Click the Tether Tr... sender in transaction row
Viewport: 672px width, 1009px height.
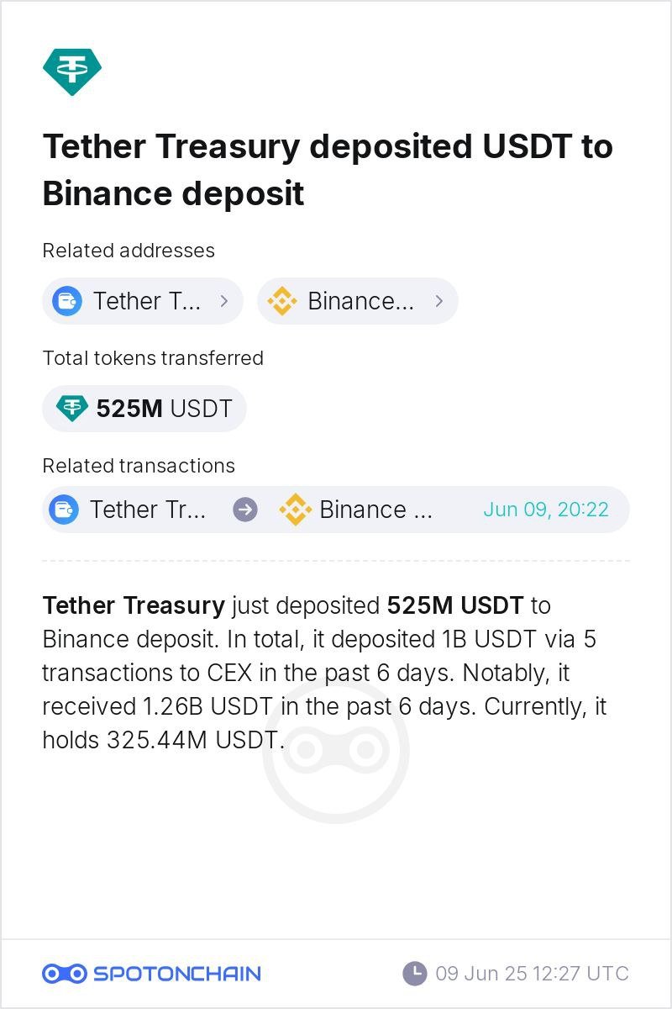pos(148,510)
